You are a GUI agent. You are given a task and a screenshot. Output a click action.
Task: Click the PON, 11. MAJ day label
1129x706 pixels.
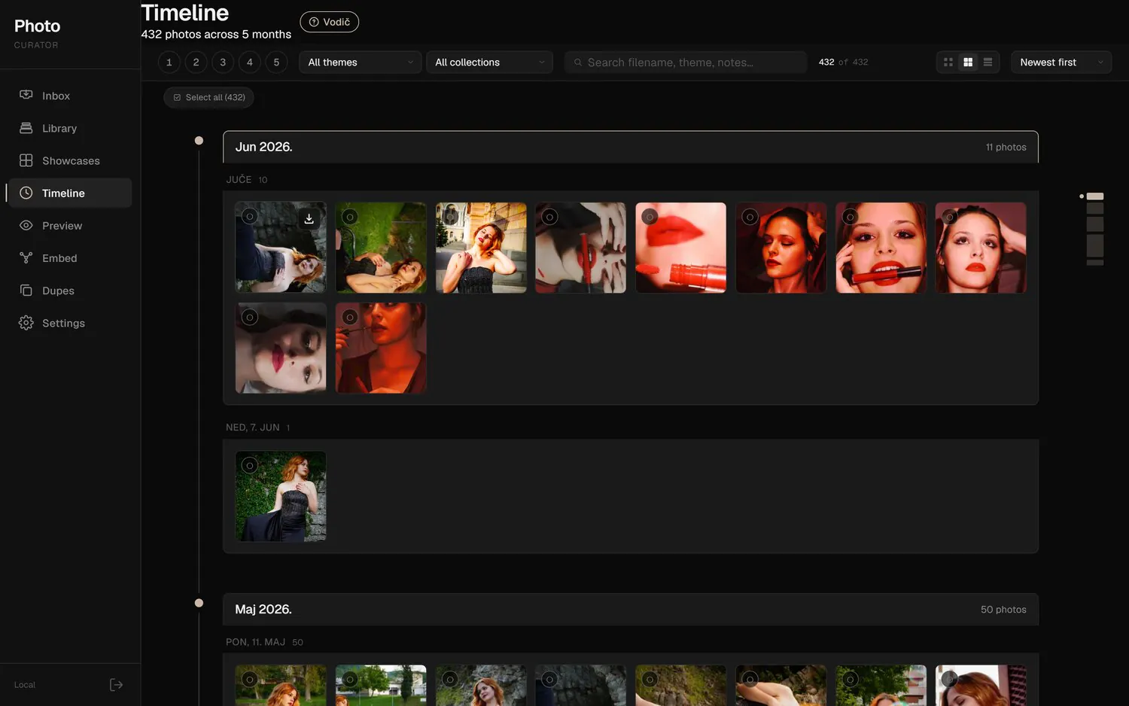256,642
